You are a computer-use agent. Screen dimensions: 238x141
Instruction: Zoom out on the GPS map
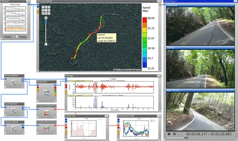(x=46, y=44)
